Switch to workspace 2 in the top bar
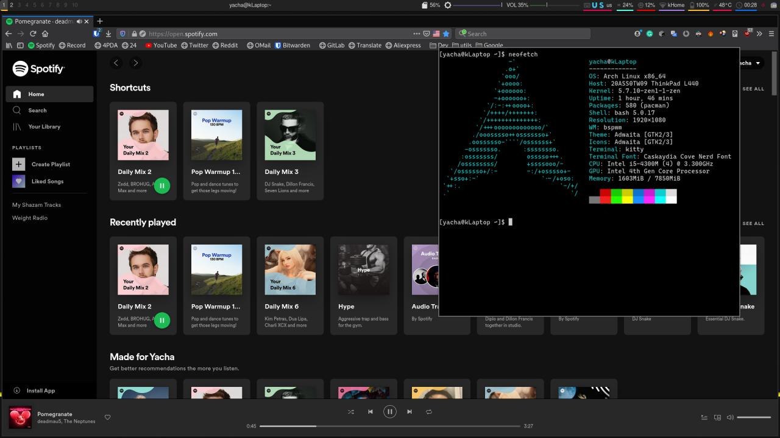The width and height of the screenshot is (780, 438). coord(11,5)
